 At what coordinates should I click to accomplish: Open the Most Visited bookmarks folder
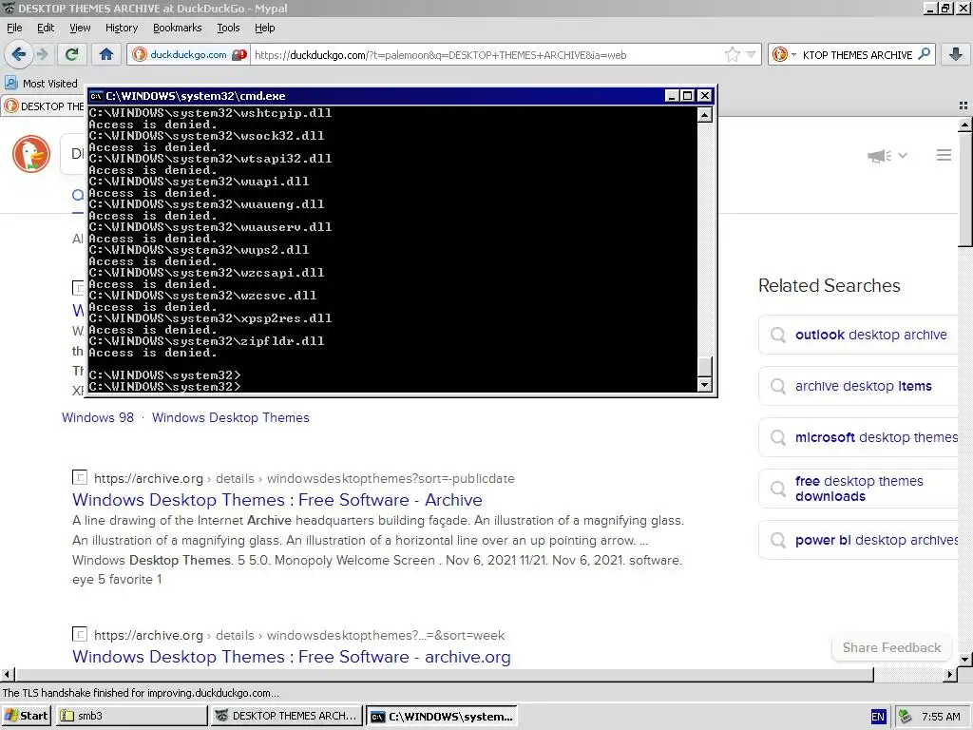click(x=42, y=84)
